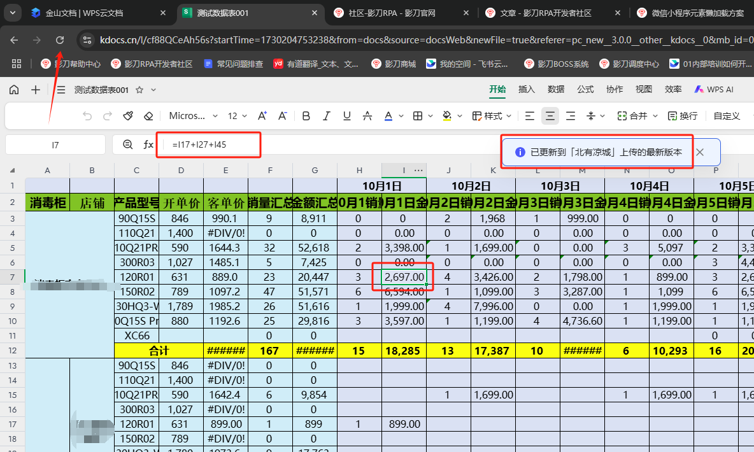
Task: Toggle underline formatting
Action: (x=347, y=116)
